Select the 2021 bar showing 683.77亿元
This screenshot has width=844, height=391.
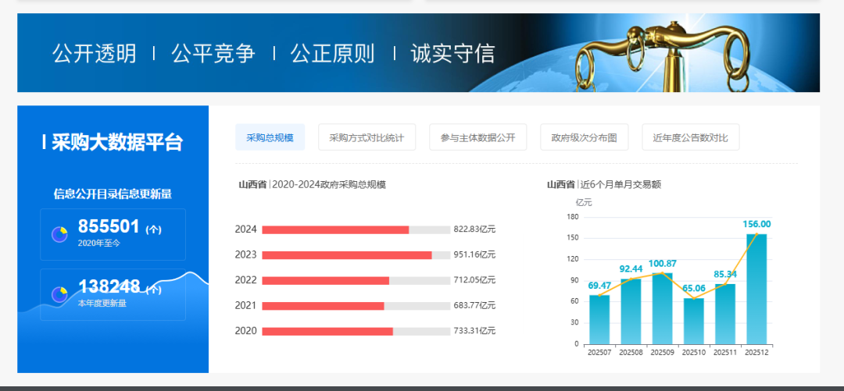(x=323, y=306)
